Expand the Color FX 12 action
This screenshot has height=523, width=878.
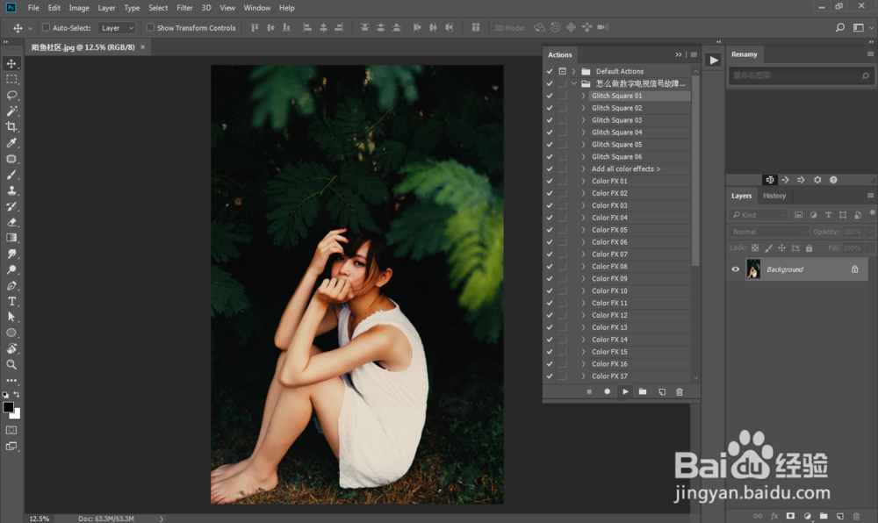tap(583, 315)
